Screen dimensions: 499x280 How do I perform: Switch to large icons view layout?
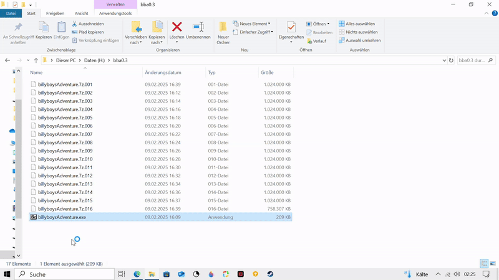click(493, 264)
